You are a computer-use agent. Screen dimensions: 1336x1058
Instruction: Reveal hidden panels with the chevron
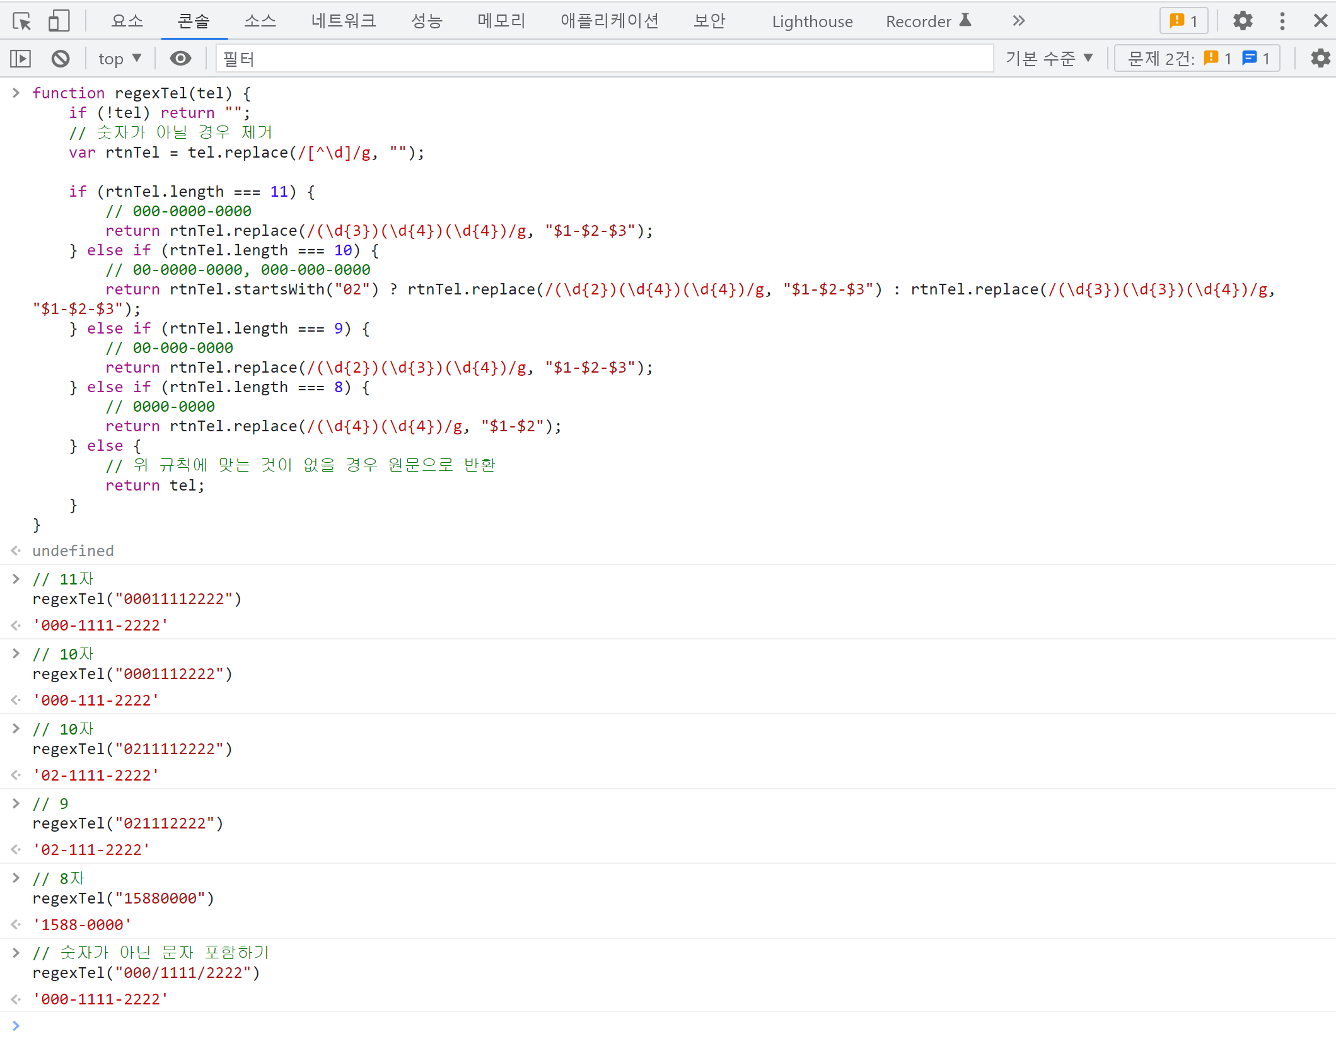click(x=1018, y=21)
